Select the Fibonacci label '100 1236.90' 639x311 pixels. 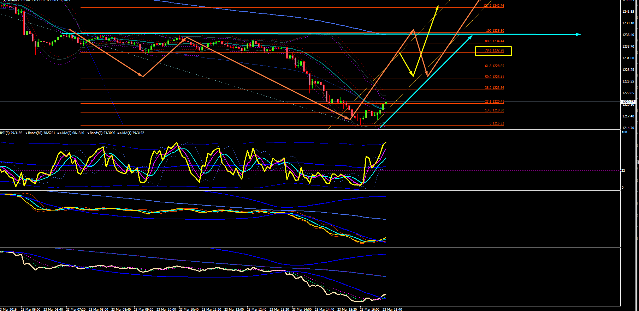point(495,31)
